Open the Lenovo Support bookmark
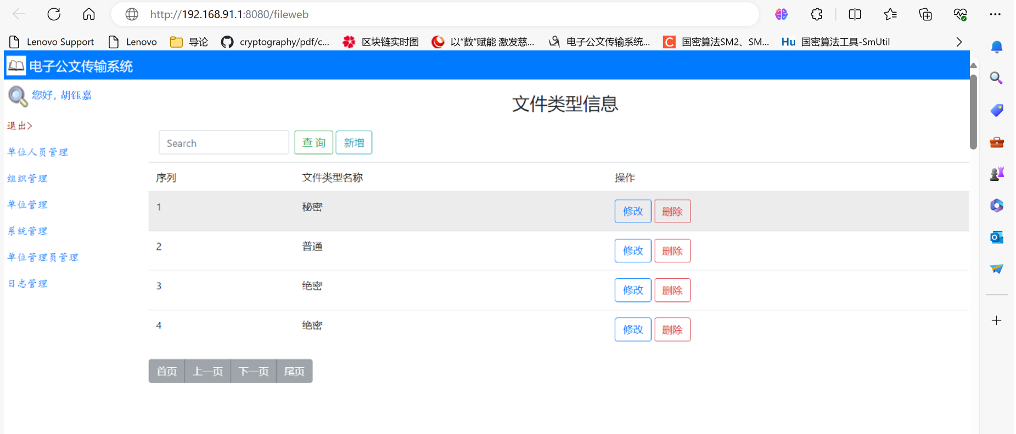The width and height of the screenshot is (1016, 434). (52, 42)
